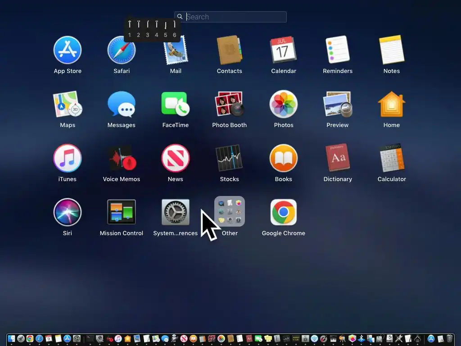The height and width of the screenshot is (346, 461).
Task: Launch Maps from the Launchpad grid
Action: point(68,104)
